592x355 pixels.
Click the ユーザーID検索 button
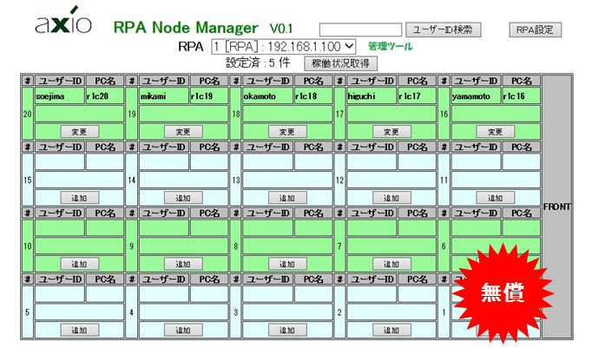click(444, 30)
